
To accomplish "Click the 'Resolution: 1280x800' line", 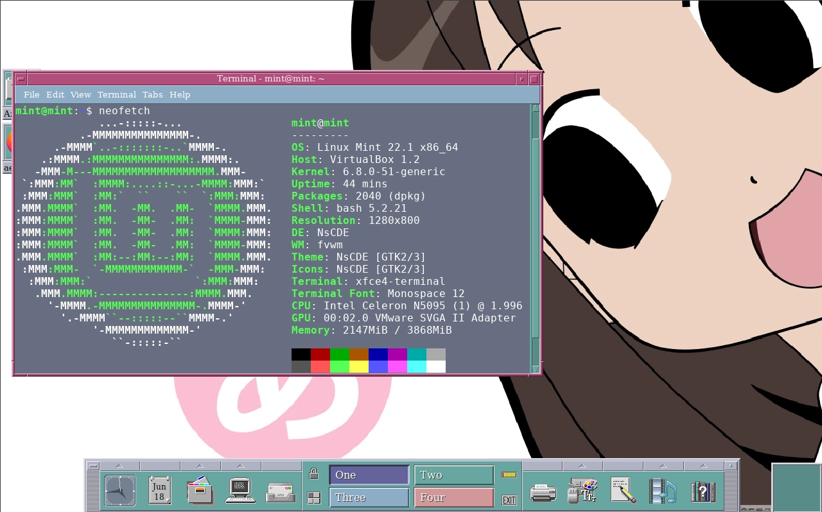I will click(356, 221).
